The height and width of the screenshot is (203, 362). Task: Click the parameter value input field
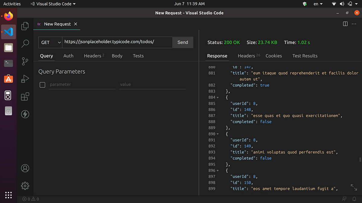(x=152, y=85)
